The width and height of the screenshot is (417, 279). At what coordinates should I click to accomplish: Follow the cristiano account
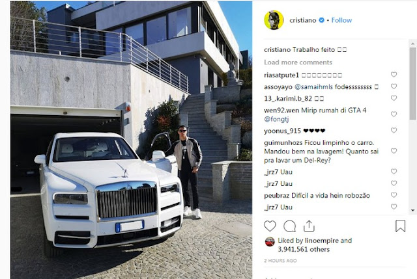(x=341, y=20)
